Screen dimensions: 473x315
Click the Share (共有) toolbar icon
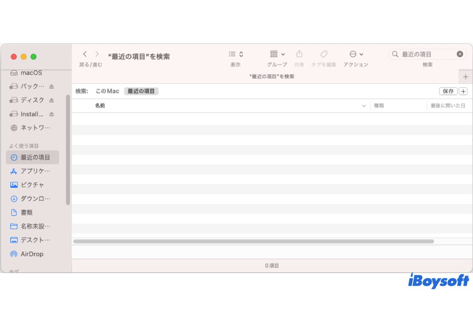tap(299, 54)
